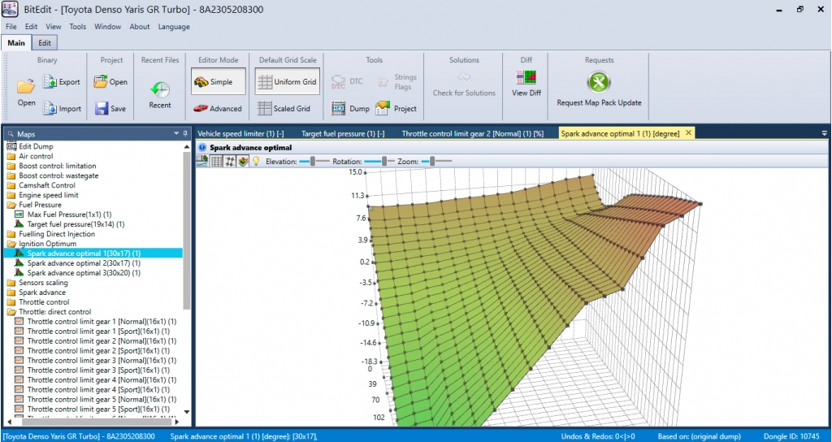The image size is (832, 442).
Task: Save the project with the floppy disk icon
Action: tap(110, 108)
